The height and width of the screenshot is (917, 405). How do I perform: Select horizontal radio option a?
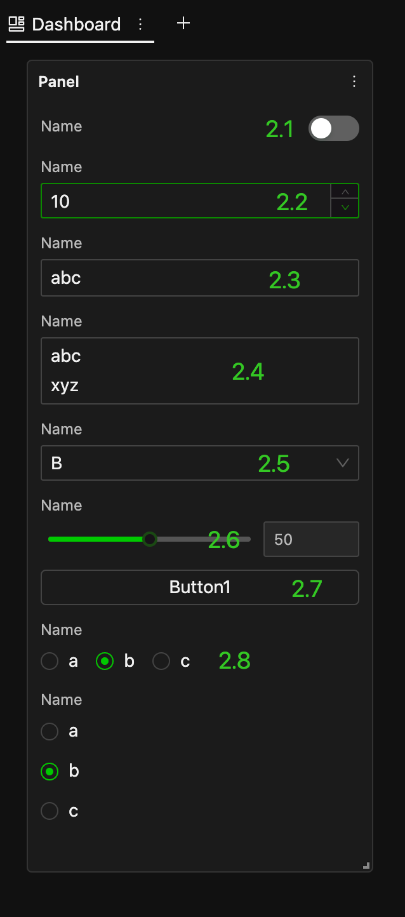50,661
